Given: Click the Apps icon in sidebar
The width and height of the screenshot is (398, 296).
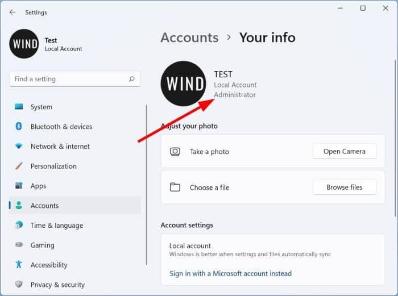Looking at the screenshot, I should [19, 186].
